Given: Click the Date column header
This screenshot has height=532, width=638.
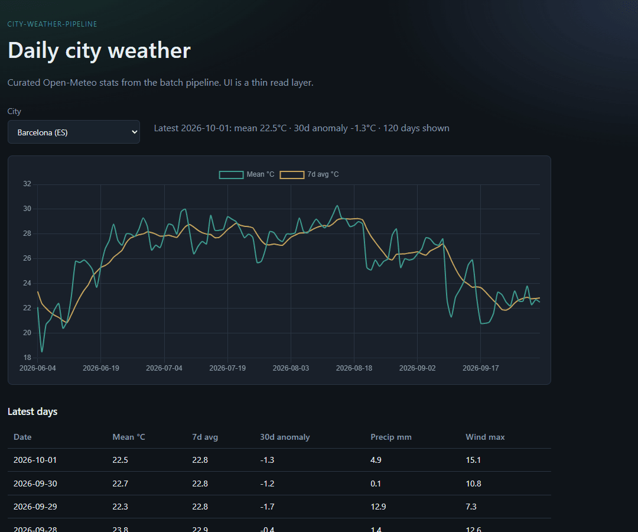Looking at the screenshot, I should pyautogui.click(x=22, y=437).
